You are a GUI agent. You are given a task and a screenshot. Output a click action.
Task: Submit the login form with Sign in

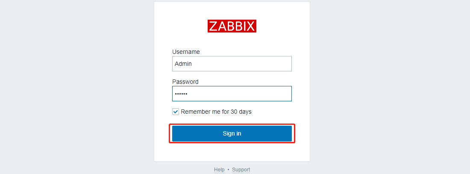click(232, 133)
